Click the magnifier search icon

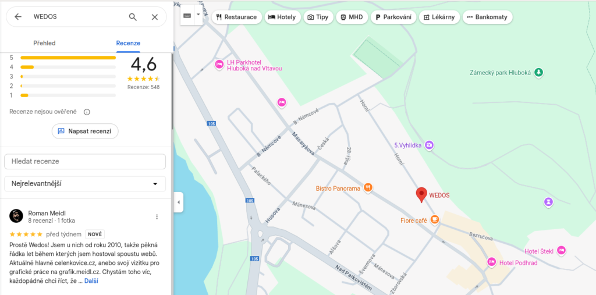133,17
